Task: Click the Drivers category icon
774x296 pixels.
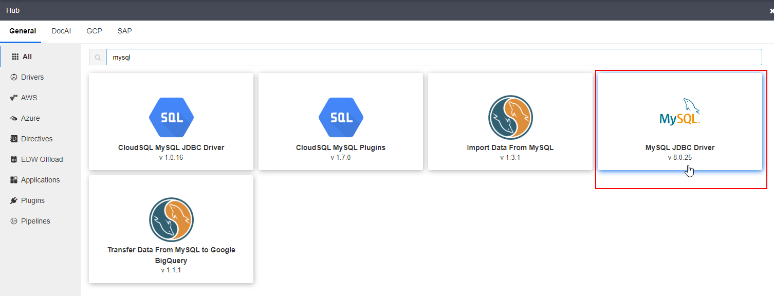Action: (x=14, y=77)
